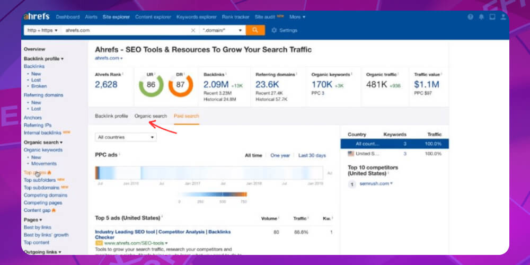530x265 pixels.
Task: Select All time range for PPC ads
Action: point(253,155)
